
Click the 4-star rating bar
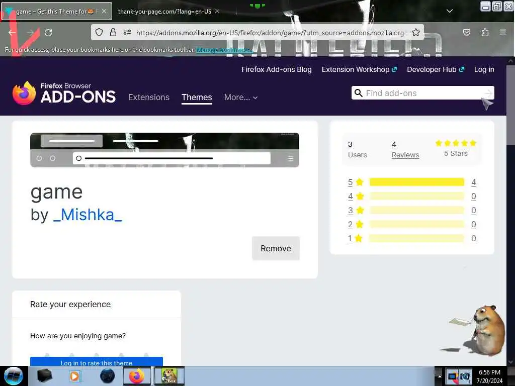click(417, 197)
